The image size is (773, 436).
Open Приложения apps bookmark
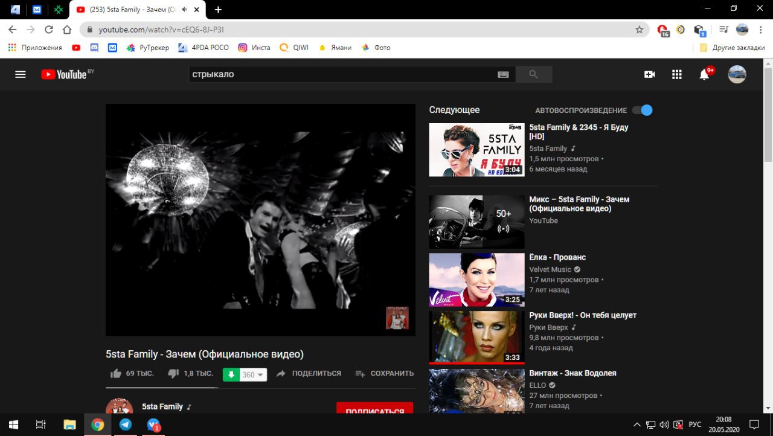pos(35,48)
